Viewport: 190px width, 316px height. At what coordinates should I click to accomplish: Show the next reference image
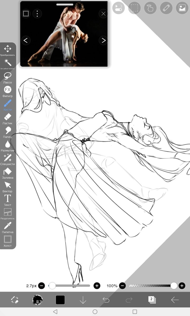103,40
